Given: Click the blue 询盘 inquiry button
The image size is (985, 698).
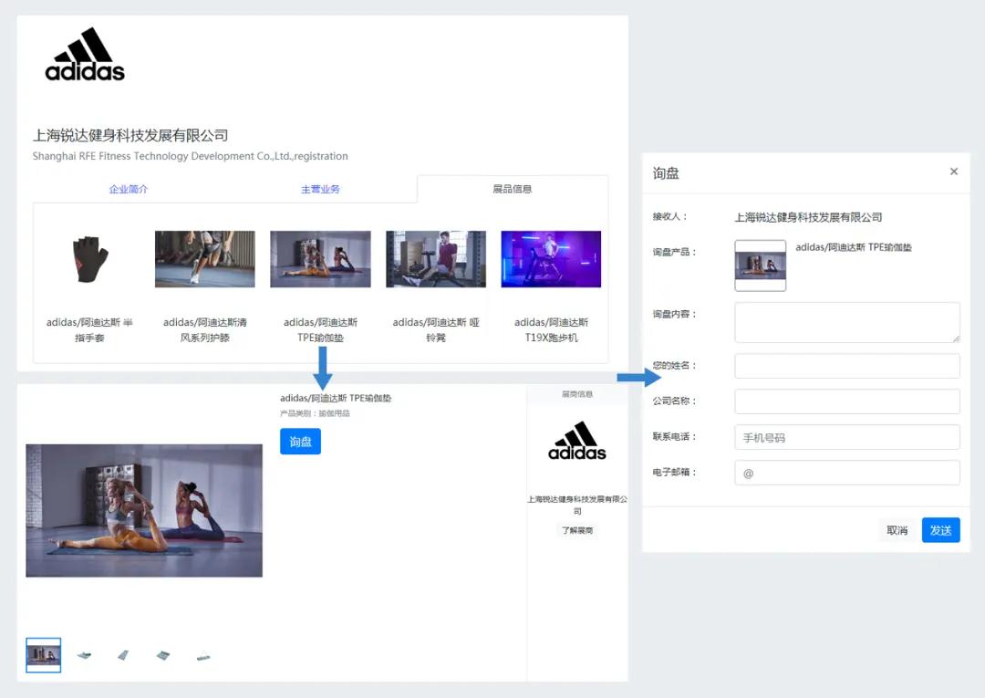Looking at the screenshot, I should click(x=300, y=442).
